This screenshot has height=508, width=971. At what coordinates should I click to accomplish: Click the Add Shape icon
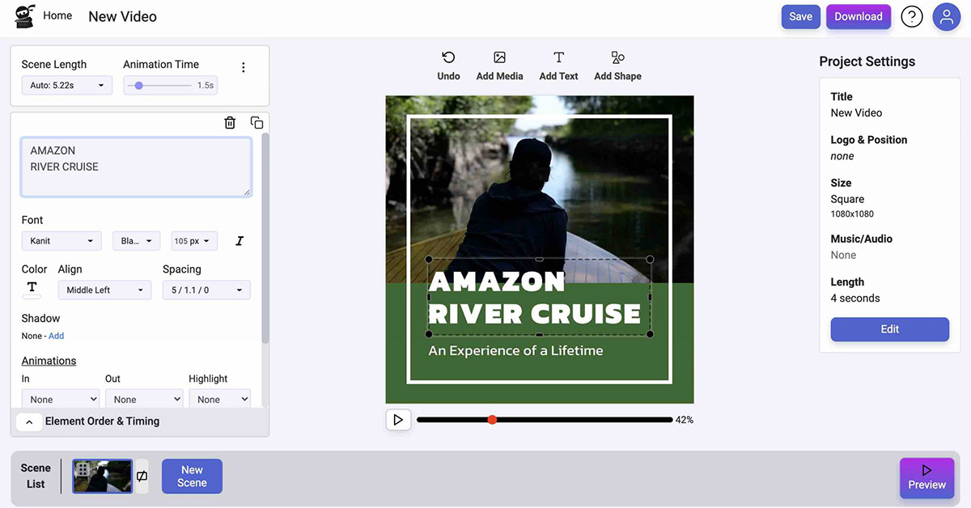(x=617, y=58)
